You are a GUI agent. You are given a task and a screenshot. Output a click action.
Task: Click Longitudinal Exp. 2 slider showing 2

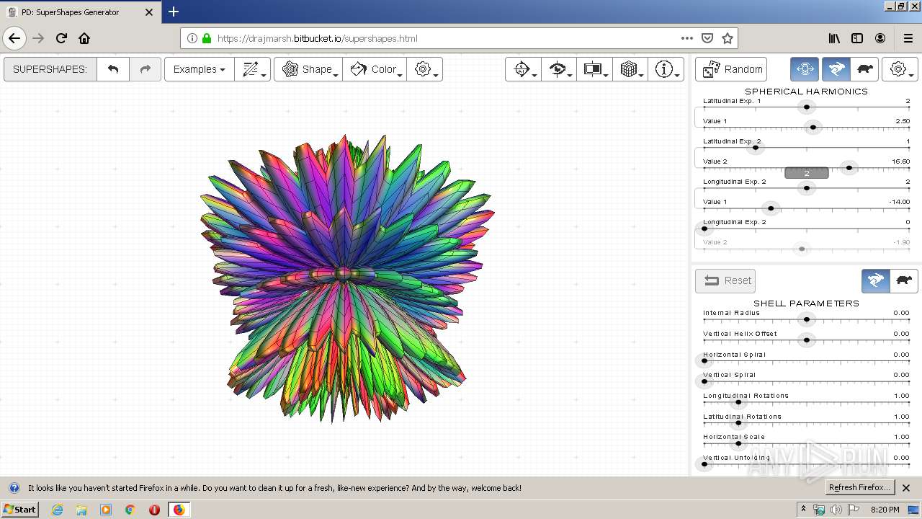tap(807, 188)
